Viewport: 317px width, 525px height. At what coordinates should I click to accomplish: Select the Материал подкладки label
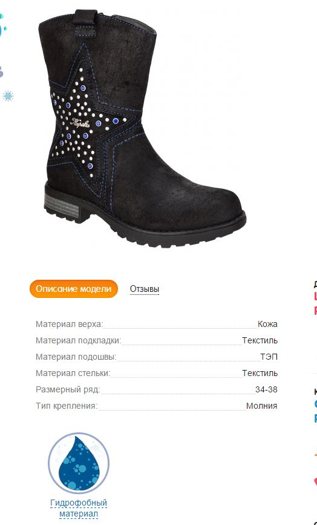(78, 340)
